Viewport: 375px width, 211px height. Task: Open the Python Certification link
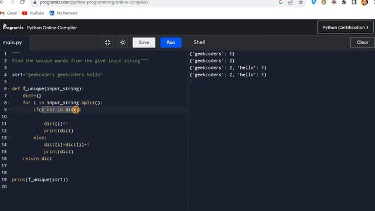tap(345, 28)
